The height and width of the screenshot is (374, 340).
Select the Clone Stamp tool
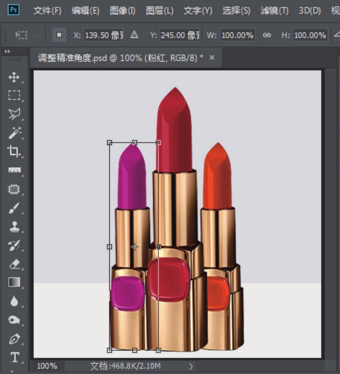pos(14,227)
